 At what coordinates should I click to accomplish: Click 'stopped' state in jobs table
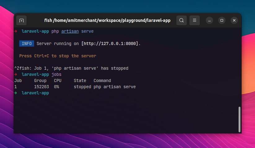[82, 87]
